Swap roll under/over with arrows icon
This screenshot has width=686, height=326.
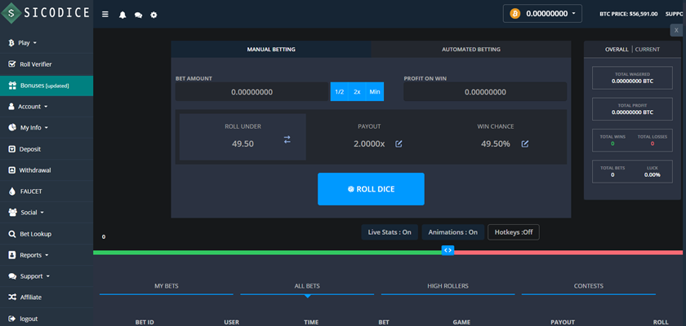[287, 139]
